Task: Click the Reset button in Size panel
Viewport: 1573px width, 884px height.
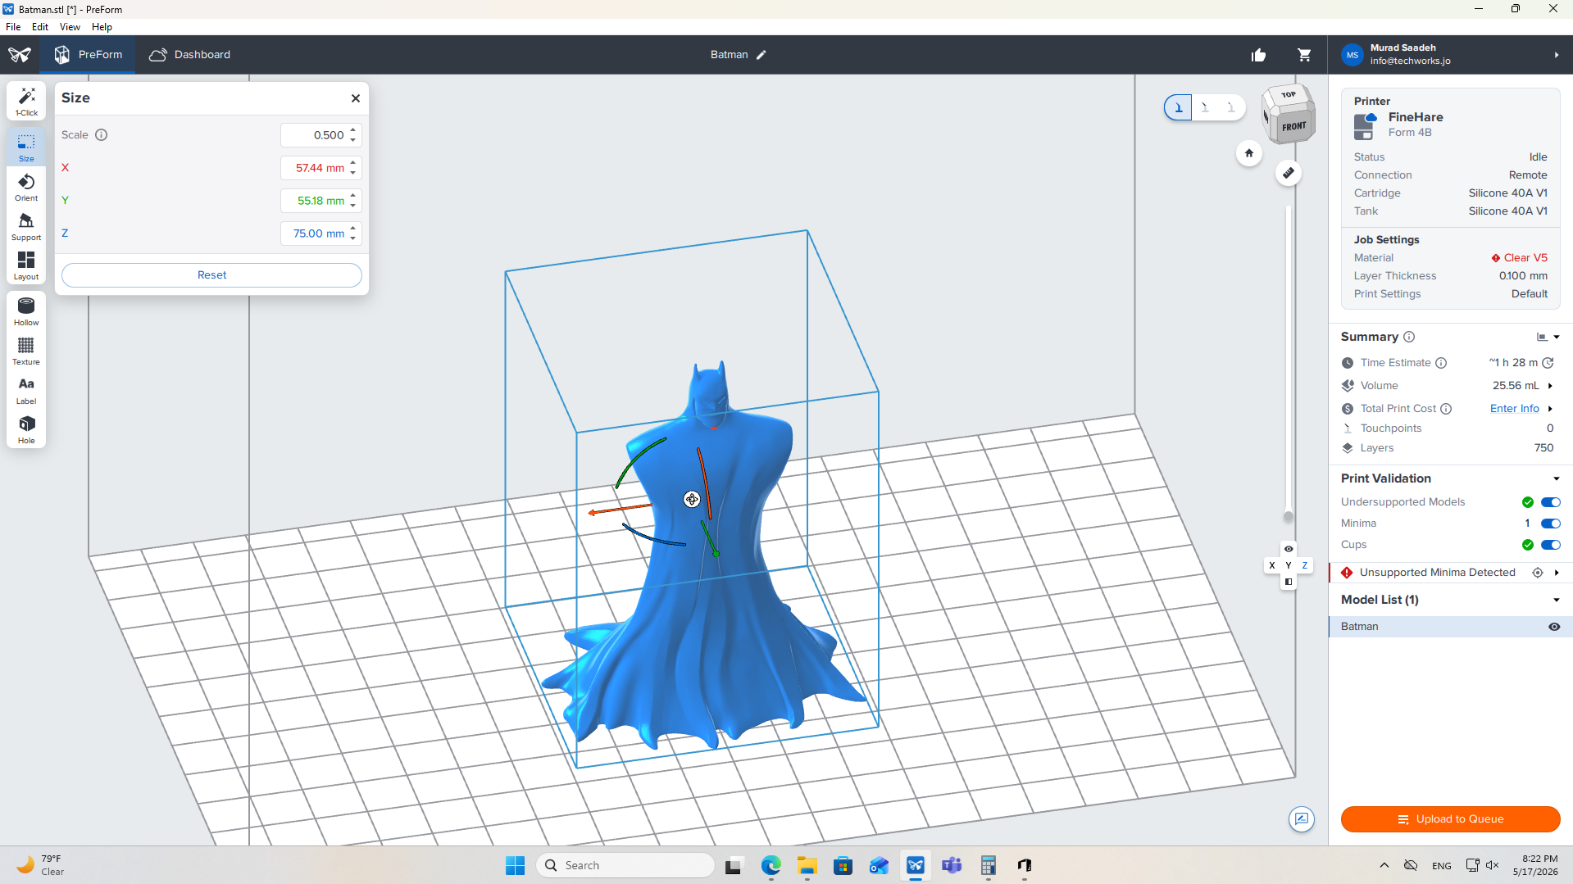Action: tap(211, 275)
